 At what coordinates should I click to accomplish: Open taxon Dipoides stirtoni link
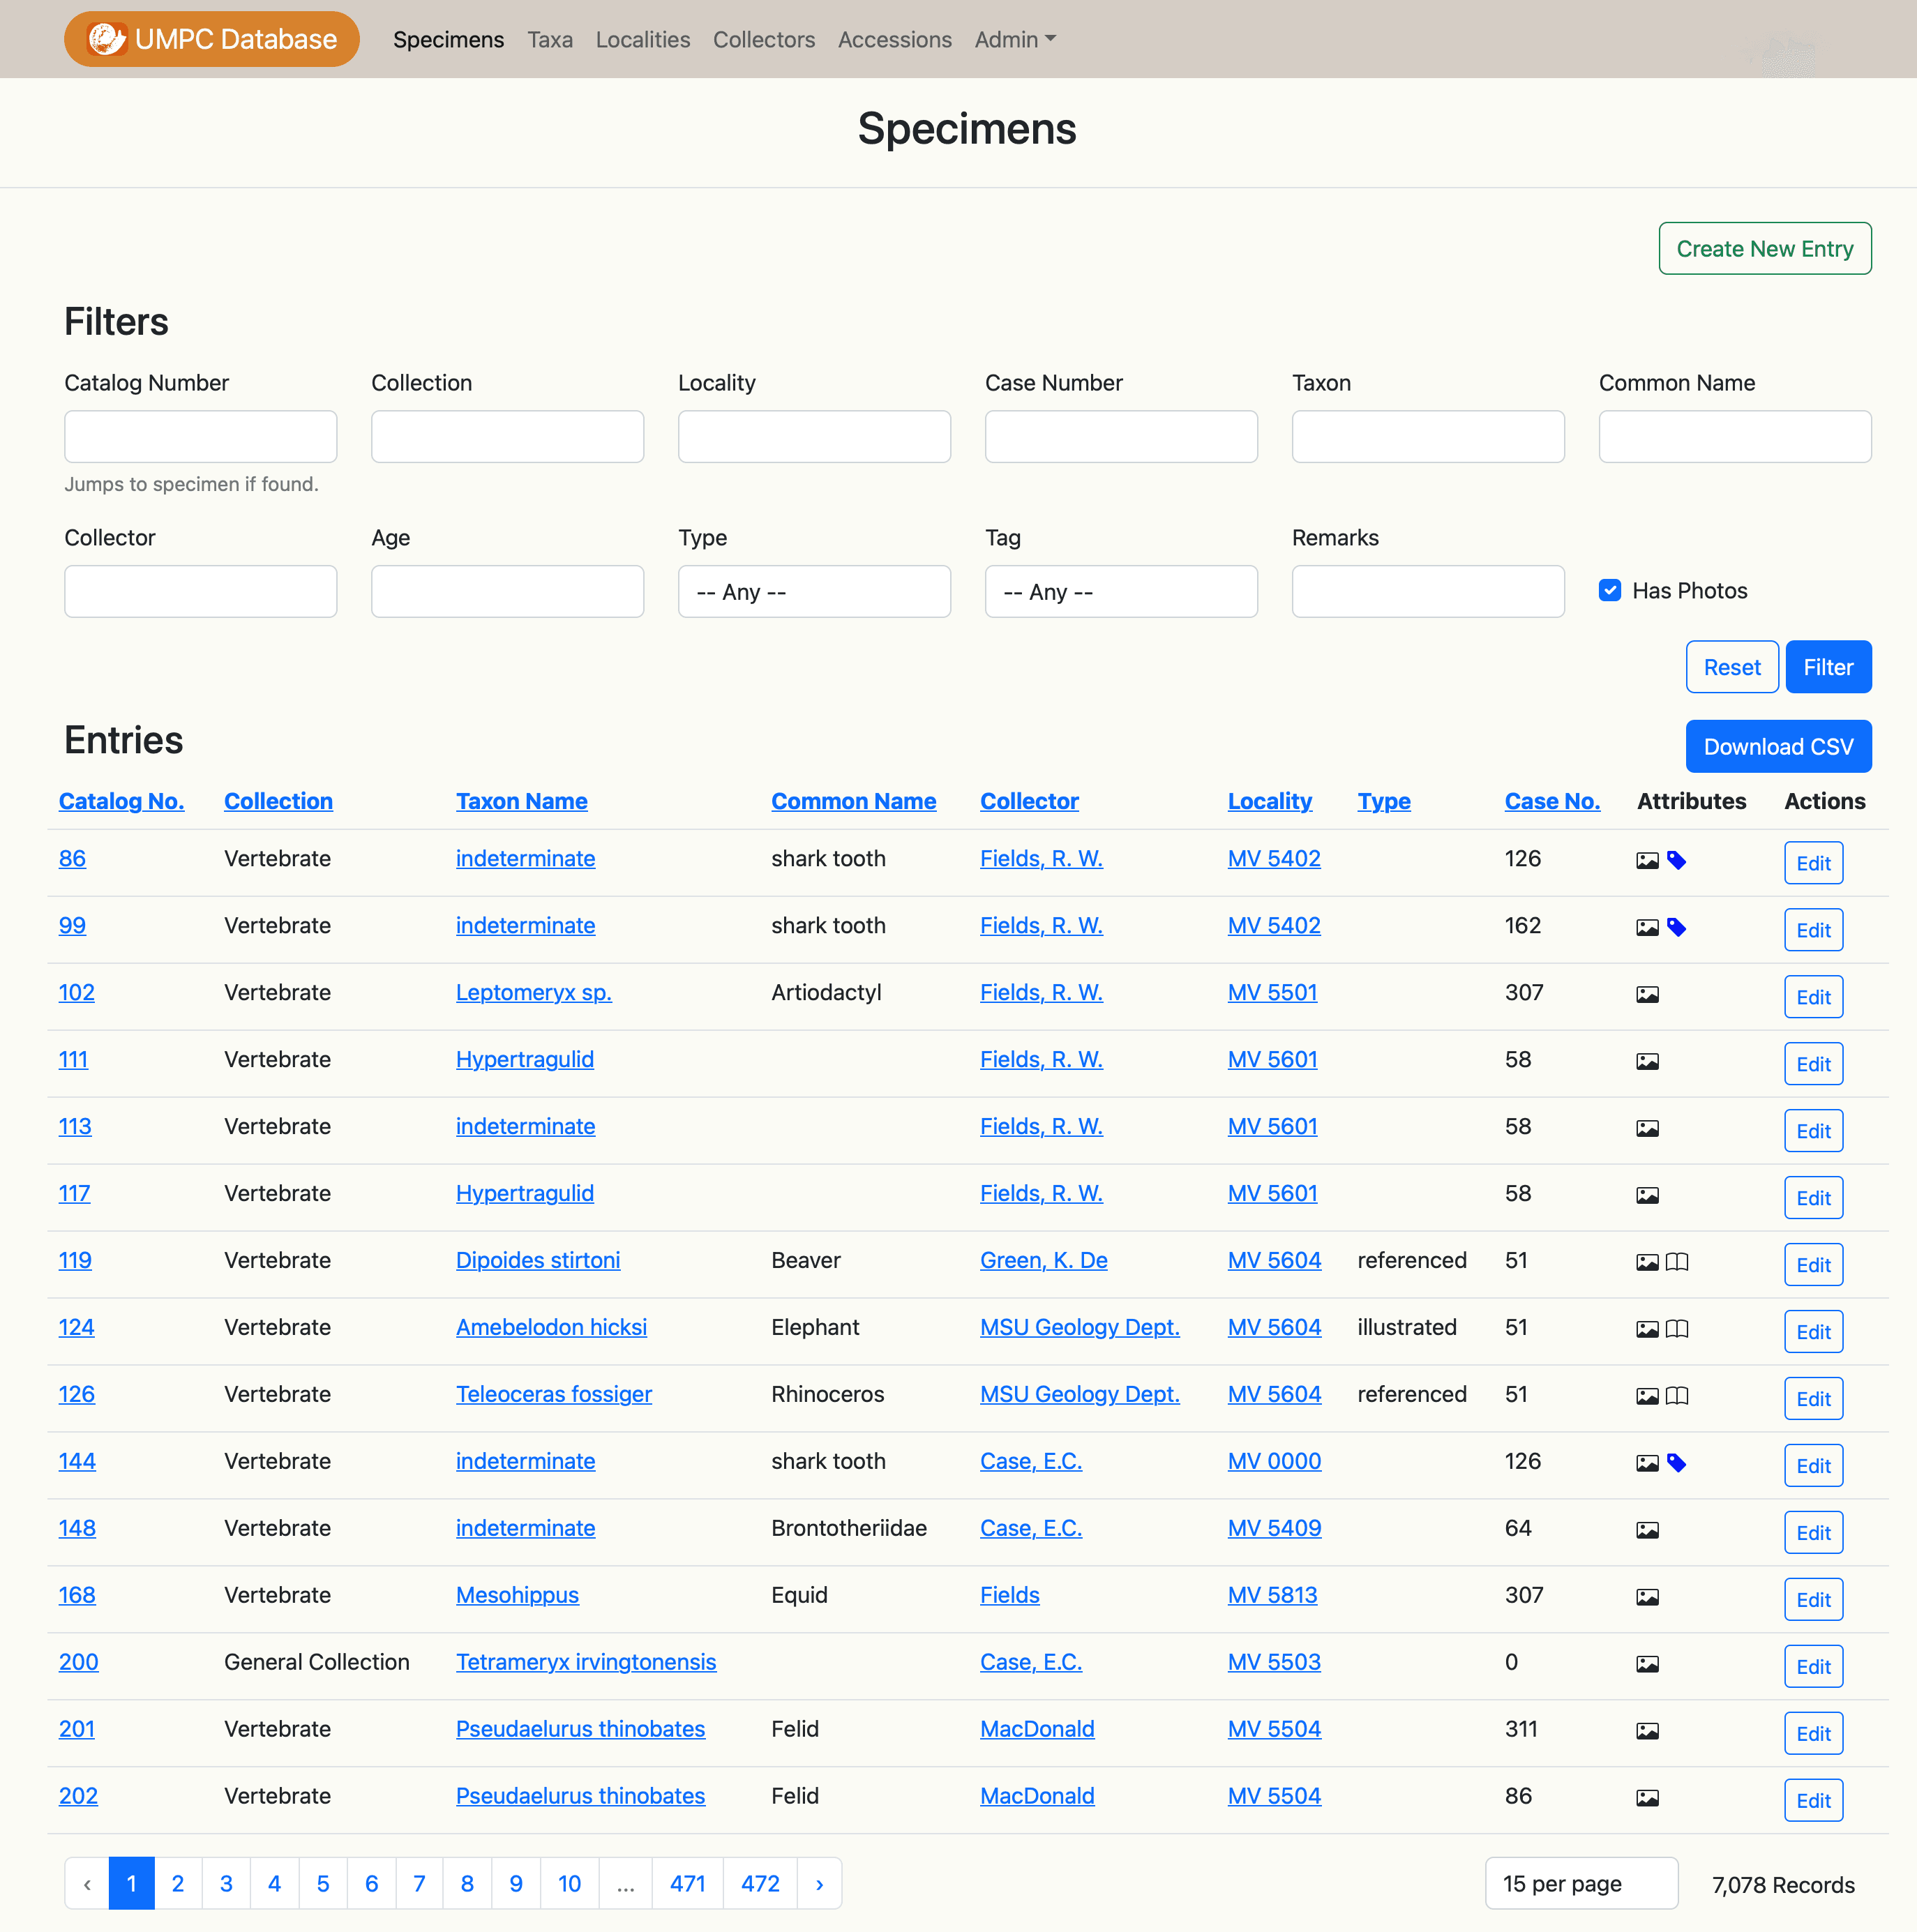pos(538,1260)
